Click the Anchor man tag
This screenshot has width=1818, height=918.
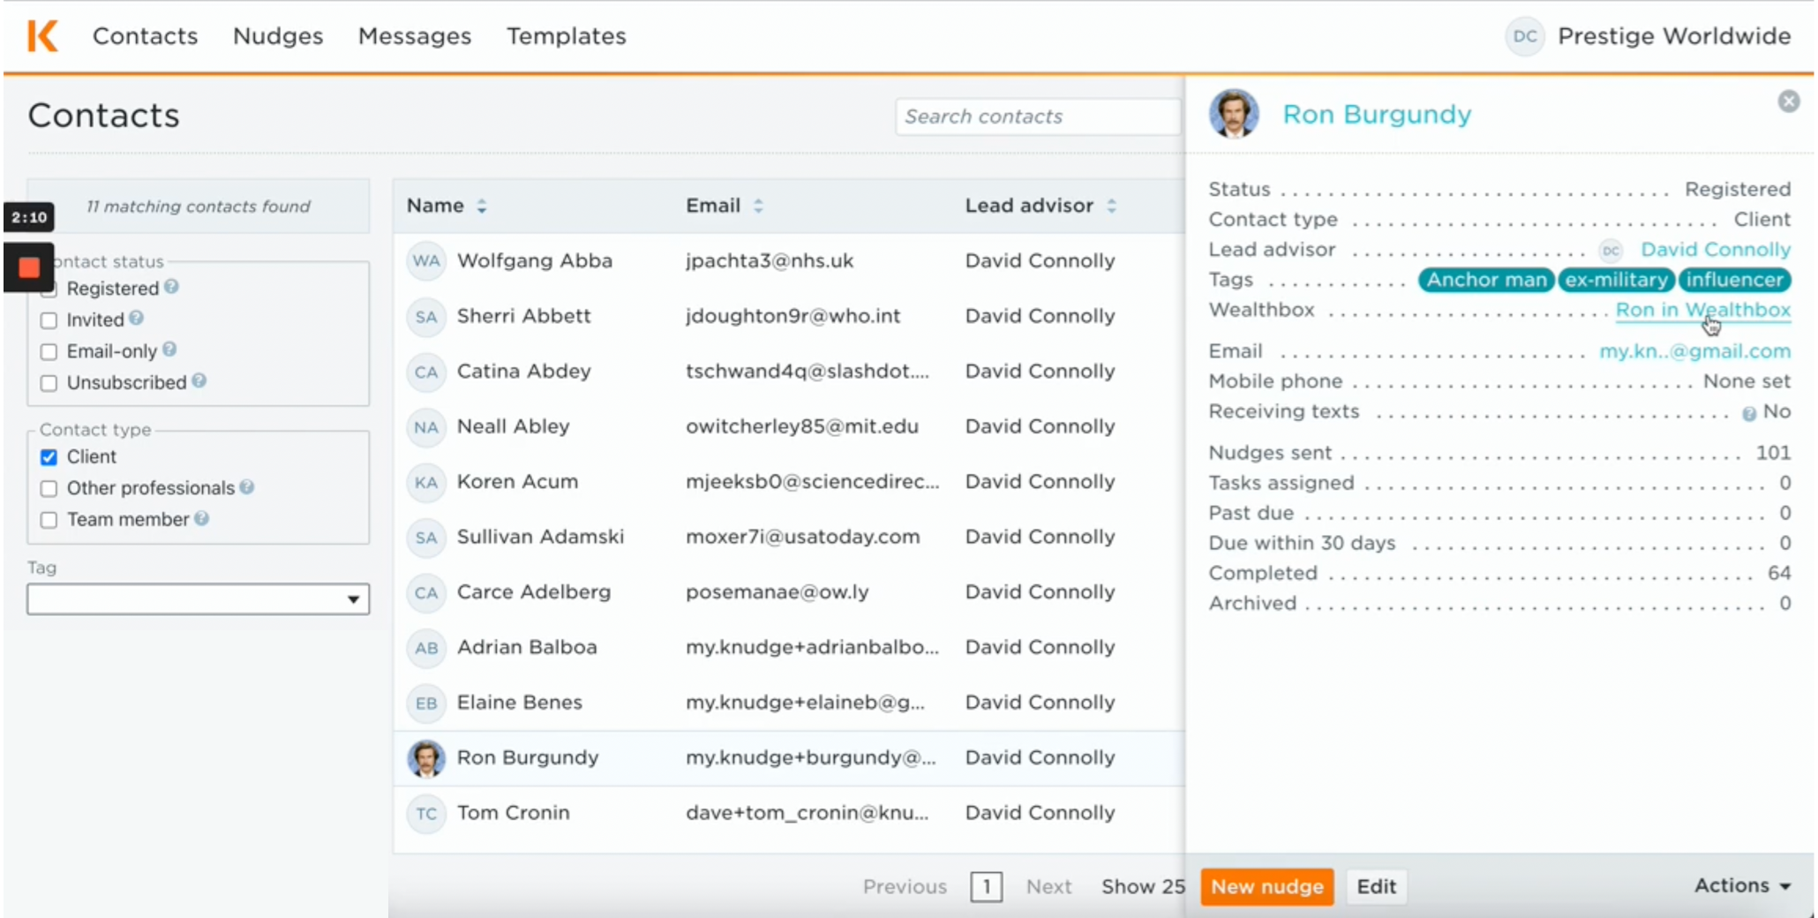1486,280
